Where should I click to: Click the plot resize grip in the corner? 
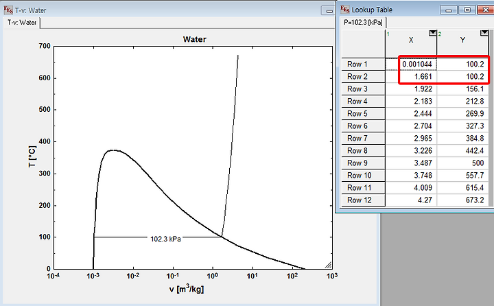pos(328,265)
